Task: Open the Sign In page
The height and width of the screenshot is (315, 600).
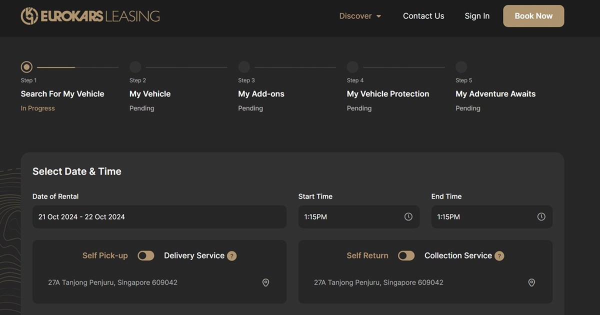Action: click(476, 16)
